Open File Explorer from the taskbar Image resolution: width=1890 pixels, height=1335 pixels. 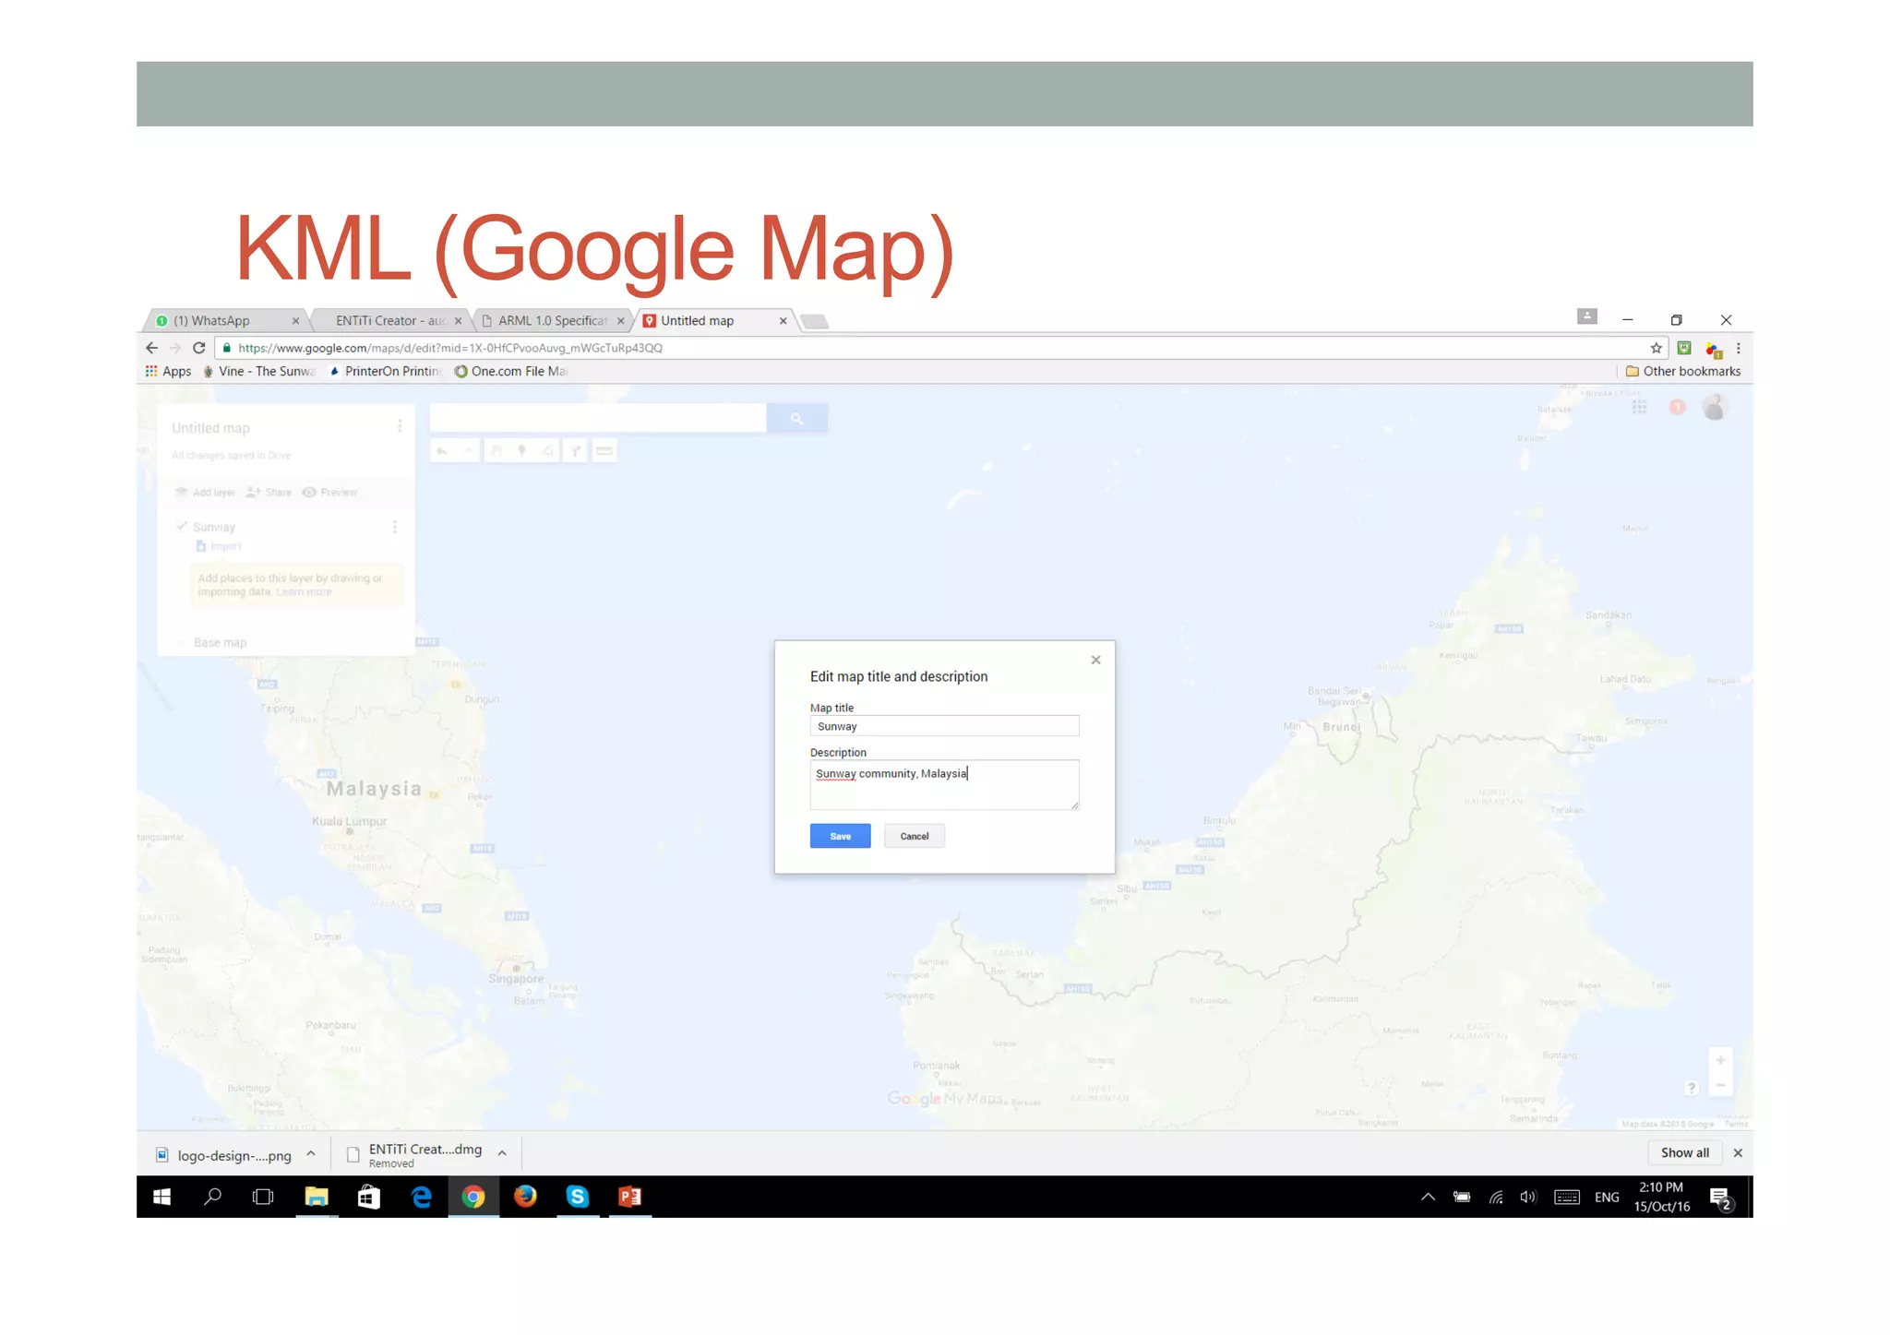click(317, 1197)
